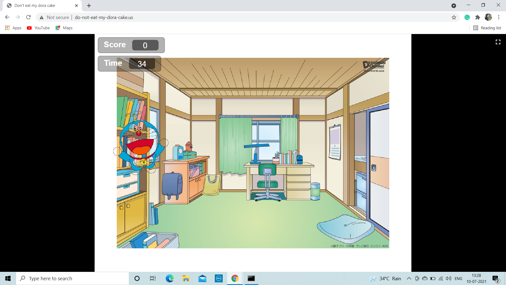
Task: Open the Extensions puzzle icon
Action: point(478,17)
